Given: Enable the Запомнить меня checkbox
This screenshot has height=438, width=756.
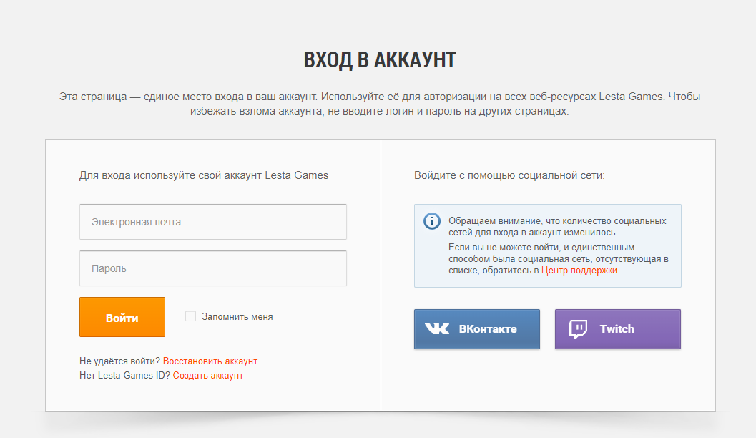Looking at the screenshot, I should (190, 316).
